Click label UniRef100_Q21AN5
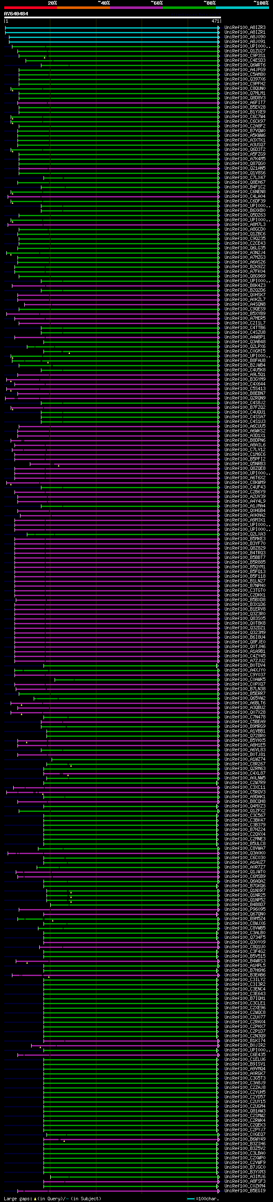The image size is (273, 1202). [245, 168]
